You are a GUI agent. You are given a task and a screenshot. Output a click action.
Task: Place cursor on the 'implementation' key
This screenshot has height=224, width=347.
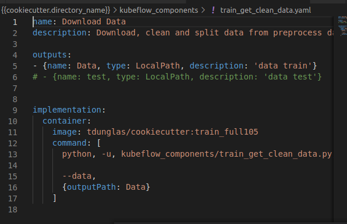pos(67,110)
